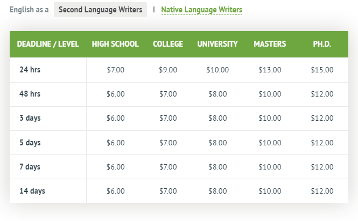
Task: Click the COLLEGE column header
Action: click(x=168, y=44)
